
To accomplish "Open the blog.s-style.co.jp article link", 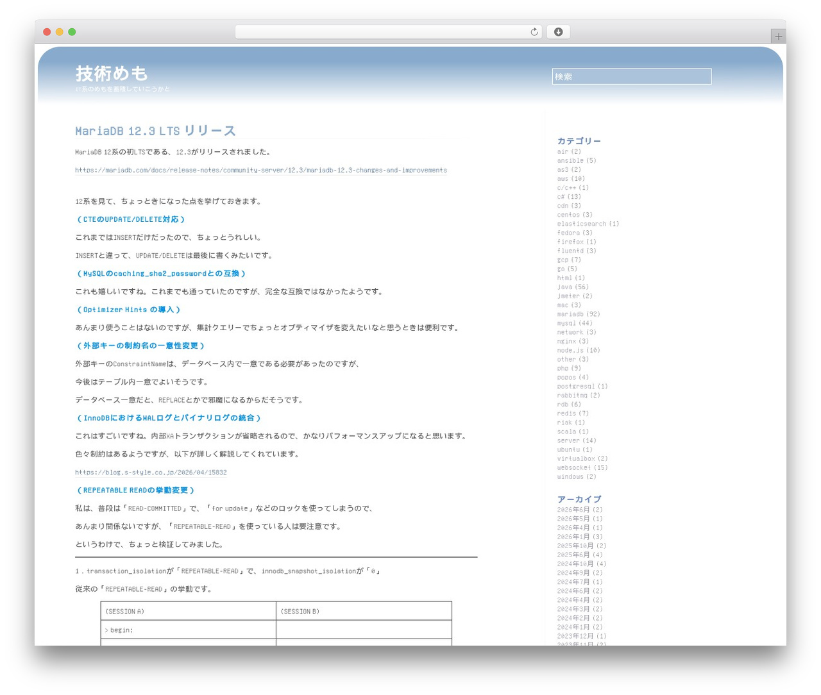I will pos(151,473).
